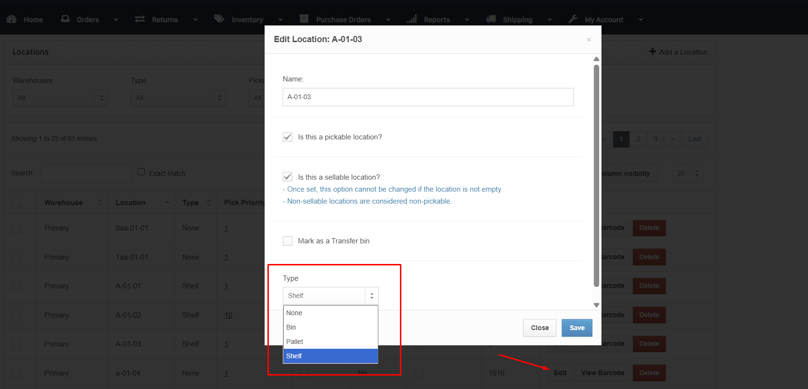808x389 pixels.
Task: Choose Pallet from the Type list
Action: [x=295, y=342]
